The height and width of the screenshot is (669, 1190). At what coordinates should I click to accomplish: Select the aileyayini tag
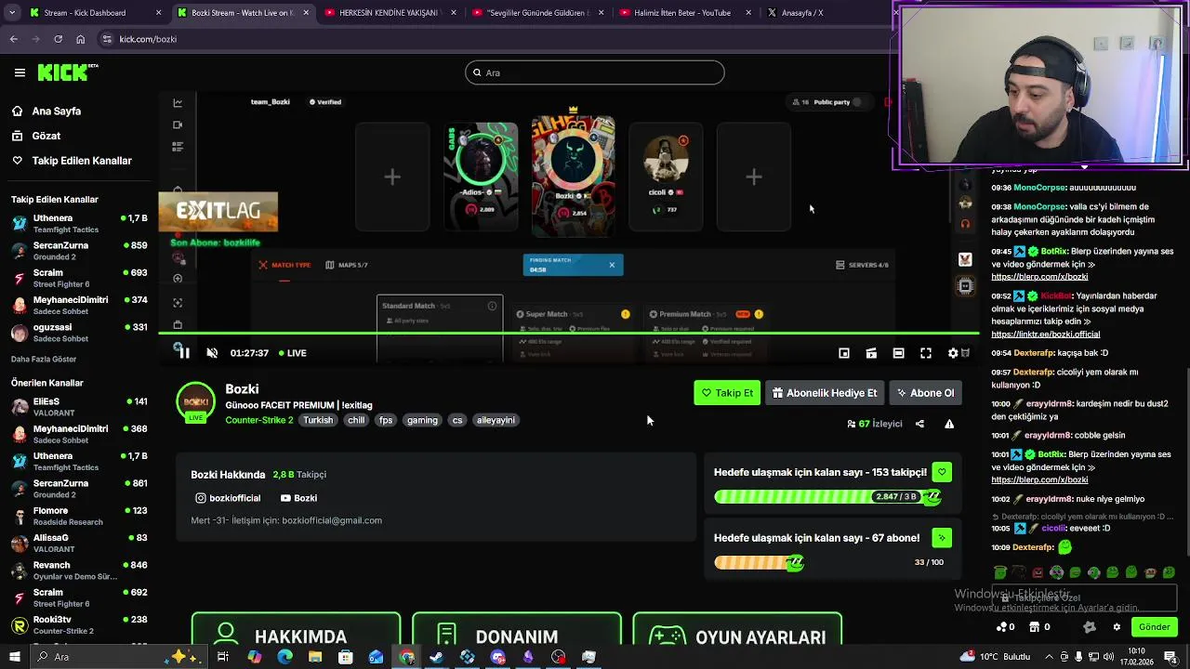point(496,420)
